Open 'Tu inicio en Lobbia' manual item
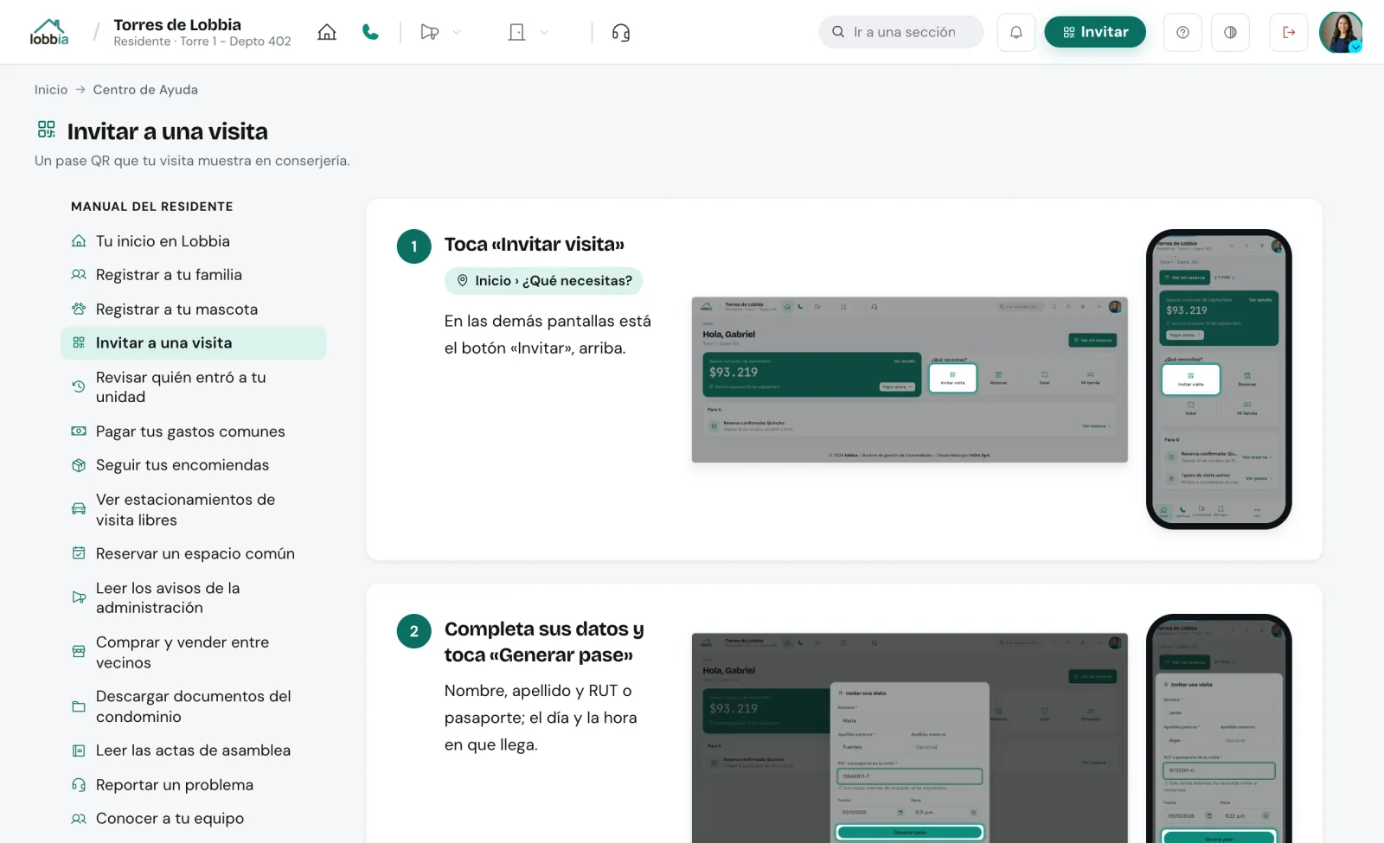 pyautogui.click(x=194, y=241)
